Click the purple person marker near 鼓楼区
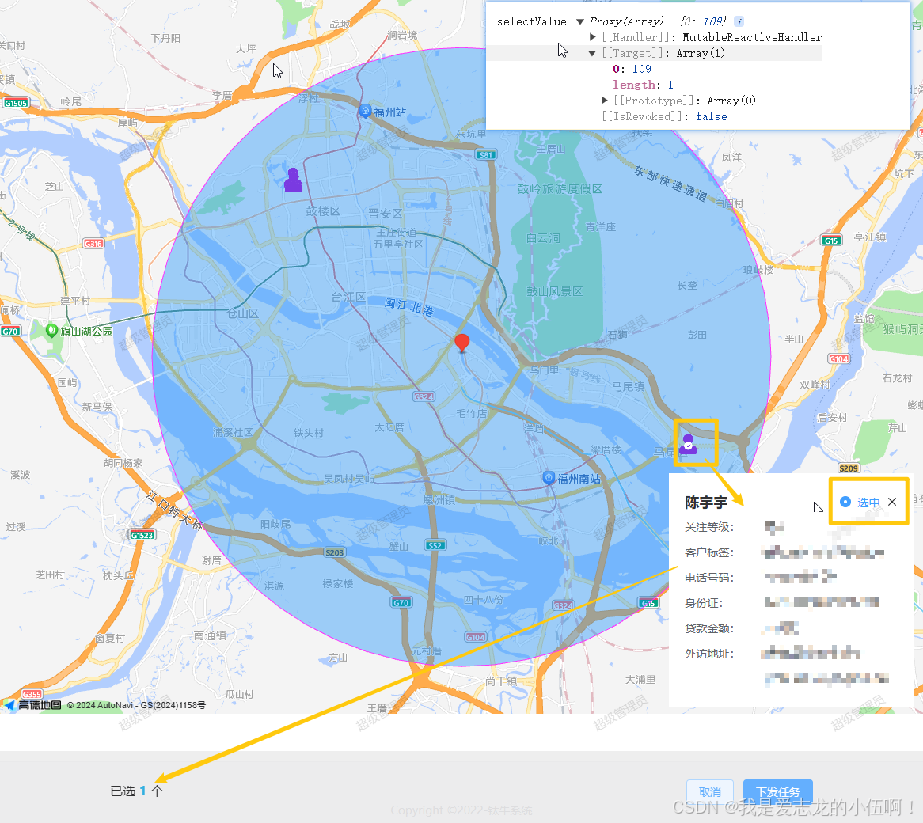Image resolution: width=923 pixels, height=823 pixels. (292, 180)
